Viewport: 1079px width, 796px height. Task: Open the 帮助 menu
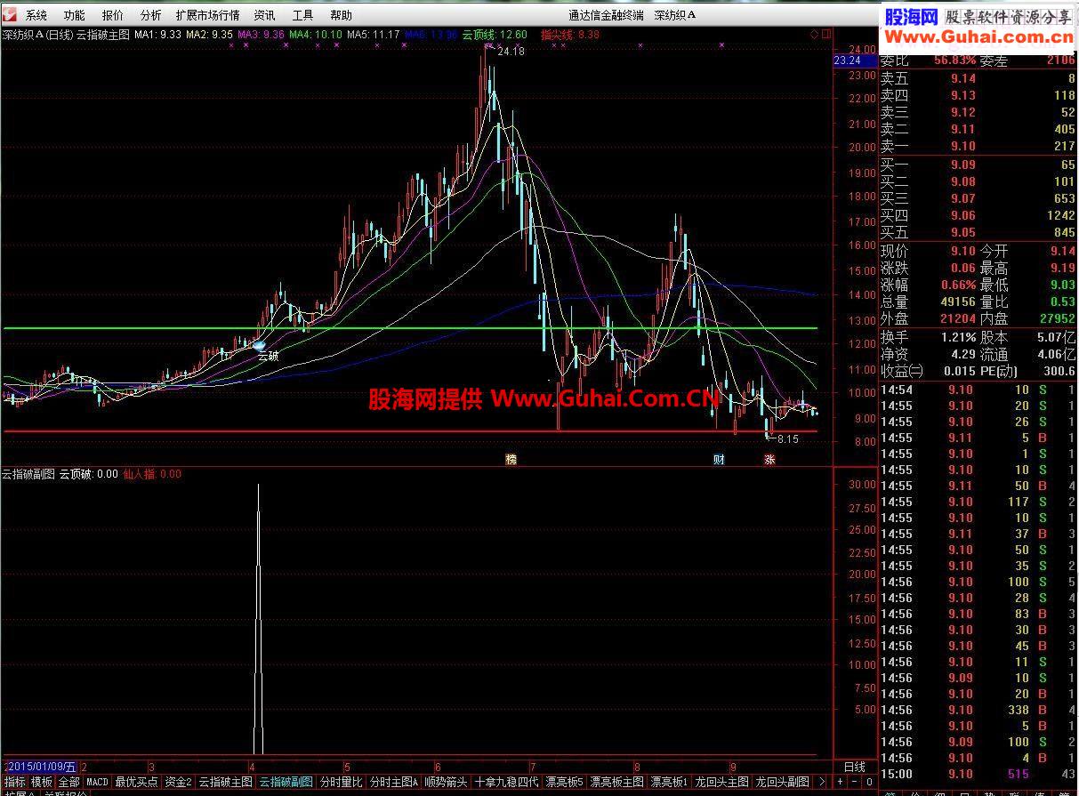coord(341,15)
